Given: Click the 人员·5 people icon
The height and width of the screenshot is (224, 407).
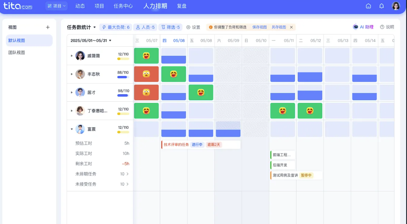Looking at the screenshot, I should 137,27.
